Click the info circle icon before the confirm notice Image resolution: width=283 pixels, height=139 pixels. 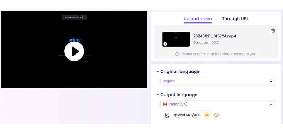(177, 54)
